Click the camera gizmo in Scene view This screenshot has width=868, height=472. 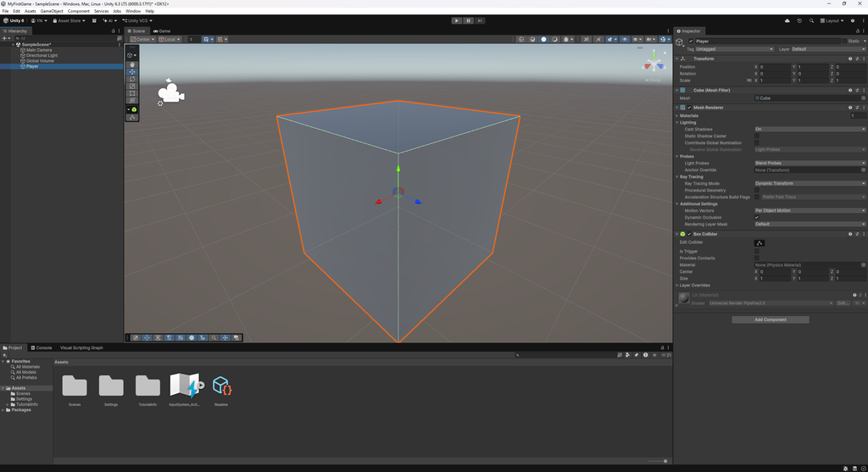[170, 92]
